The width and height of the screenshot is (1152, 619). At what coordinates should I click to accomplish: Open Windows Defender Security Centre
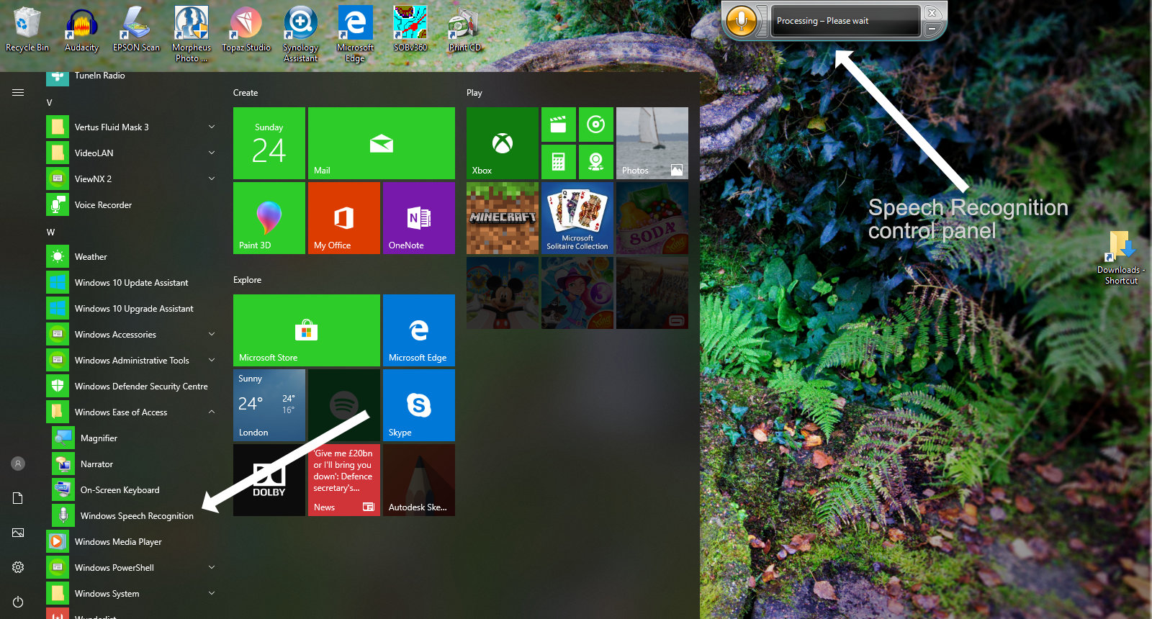pyautogui.click(x=132, y=386)
